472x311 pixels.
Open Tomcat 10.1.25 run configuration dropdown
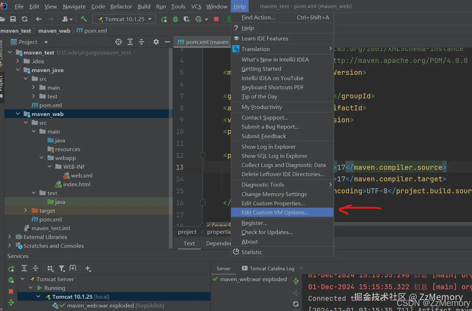(x=124, y=19)
